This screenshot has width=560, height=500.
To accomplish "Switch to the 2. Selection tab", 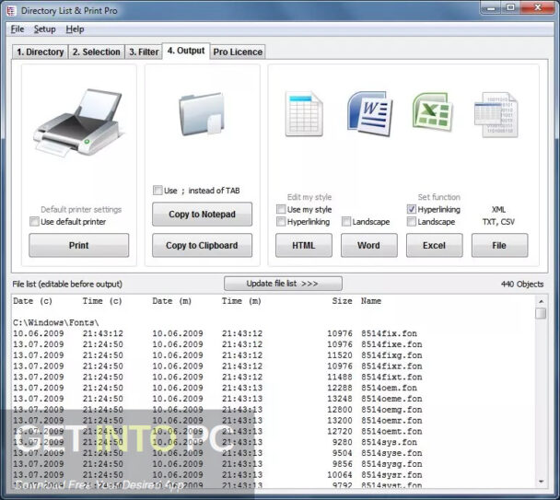I will coord(97,52).
